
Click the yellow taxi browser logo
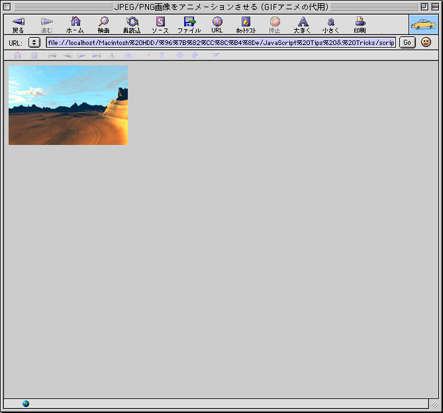pos(424,24)
